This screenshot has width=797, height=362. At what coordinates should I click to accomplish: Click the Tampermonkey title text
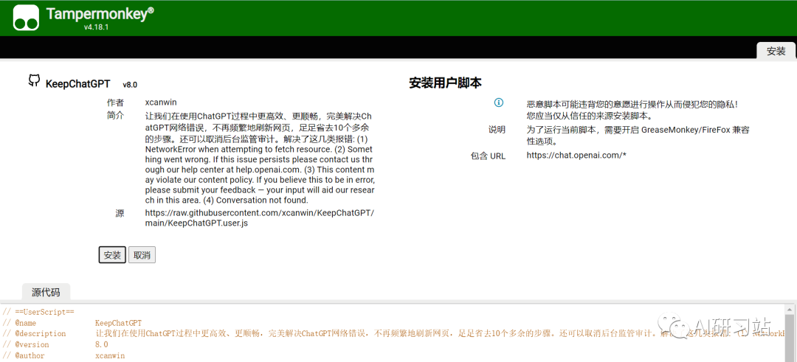coord(100,14)
